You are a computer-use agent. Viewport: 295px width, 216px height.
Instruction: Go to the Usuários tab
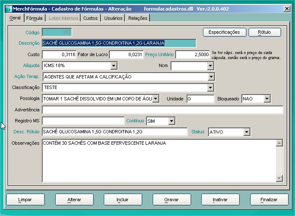point(113,18)
